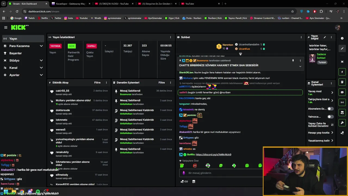348x196 pixels.
Task: Open Etkinlik Akışı three-dot menu
Action: point(106,82)
